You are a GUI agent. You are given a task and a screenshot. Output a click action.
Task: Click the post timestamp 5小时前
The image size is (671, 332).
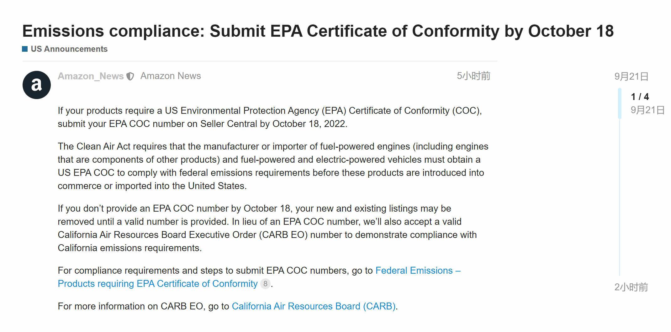coord(473,76)
